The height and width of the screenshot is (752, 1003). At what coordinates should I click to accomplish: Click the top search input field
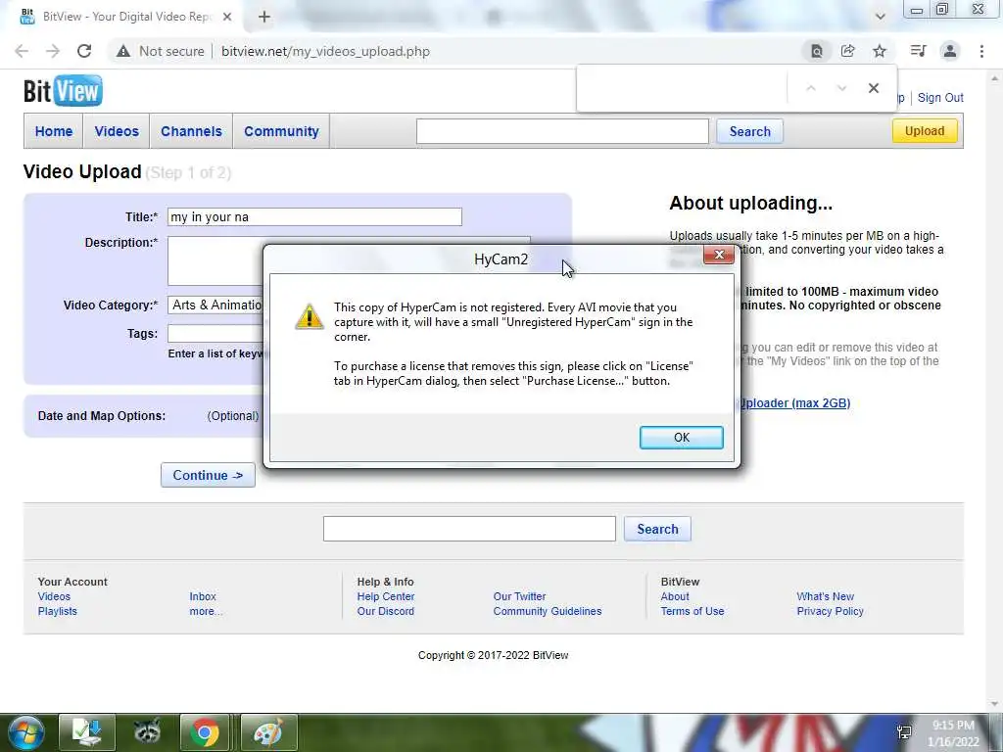(562, 131)
